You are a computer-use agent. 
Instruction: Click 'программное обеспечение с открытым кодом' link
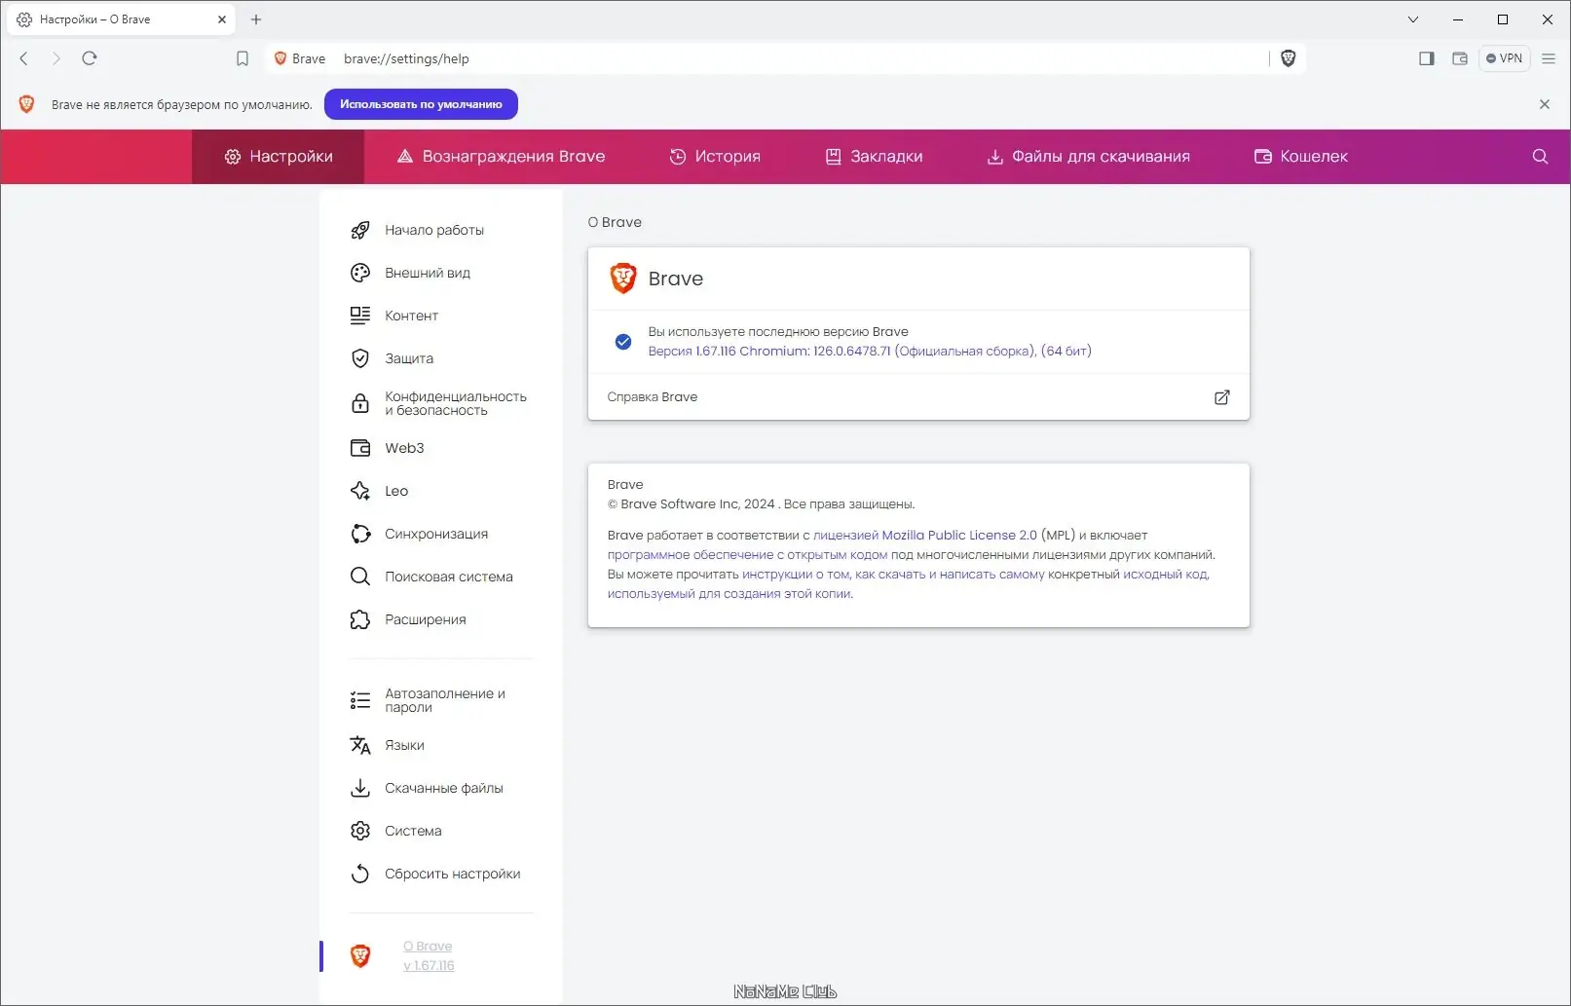click(748, 554)
